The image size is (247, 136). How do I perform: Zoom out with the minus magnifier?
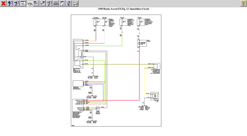tap(16, 3)
